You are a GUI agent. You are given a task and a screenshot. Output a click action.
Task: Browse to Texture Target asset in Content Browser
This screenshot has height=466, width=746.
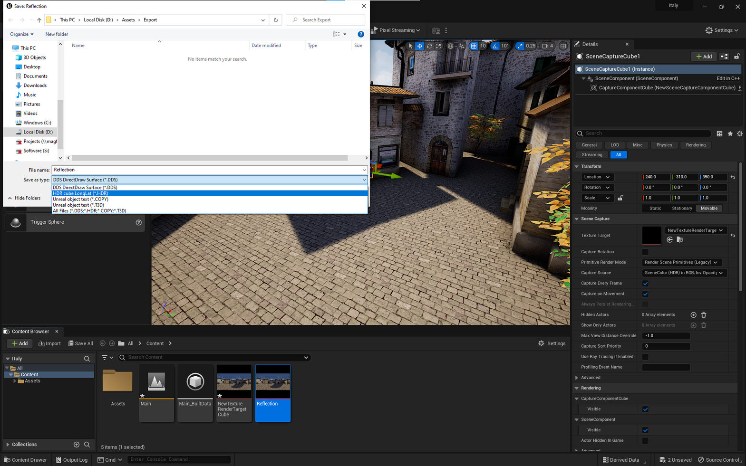[x=679, y=240]
